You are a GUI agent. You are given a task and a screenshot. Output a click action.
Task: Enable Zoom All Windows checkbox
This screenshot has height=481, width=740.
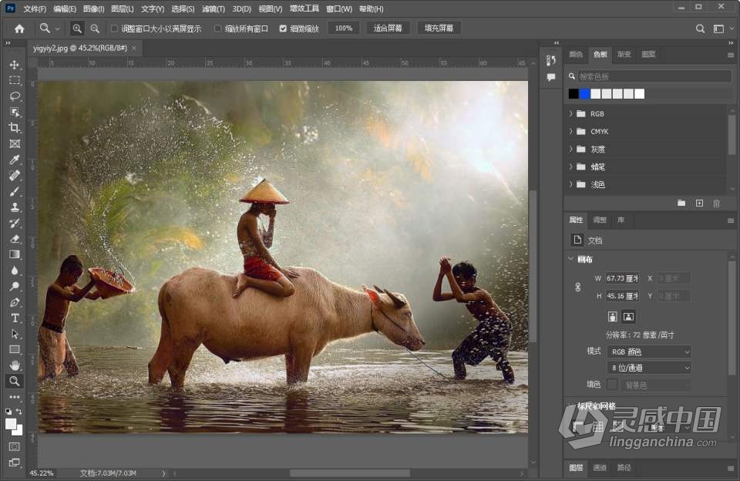coord(217,29)
